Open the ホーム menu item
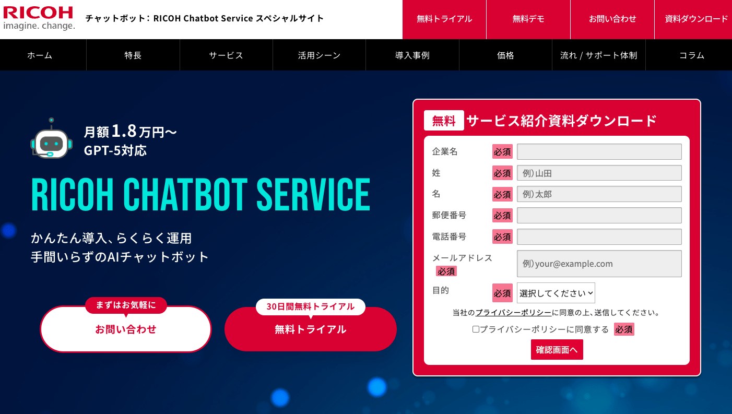Image resolution: width=732 pixels, height=414 pixels. coord(40,55)
